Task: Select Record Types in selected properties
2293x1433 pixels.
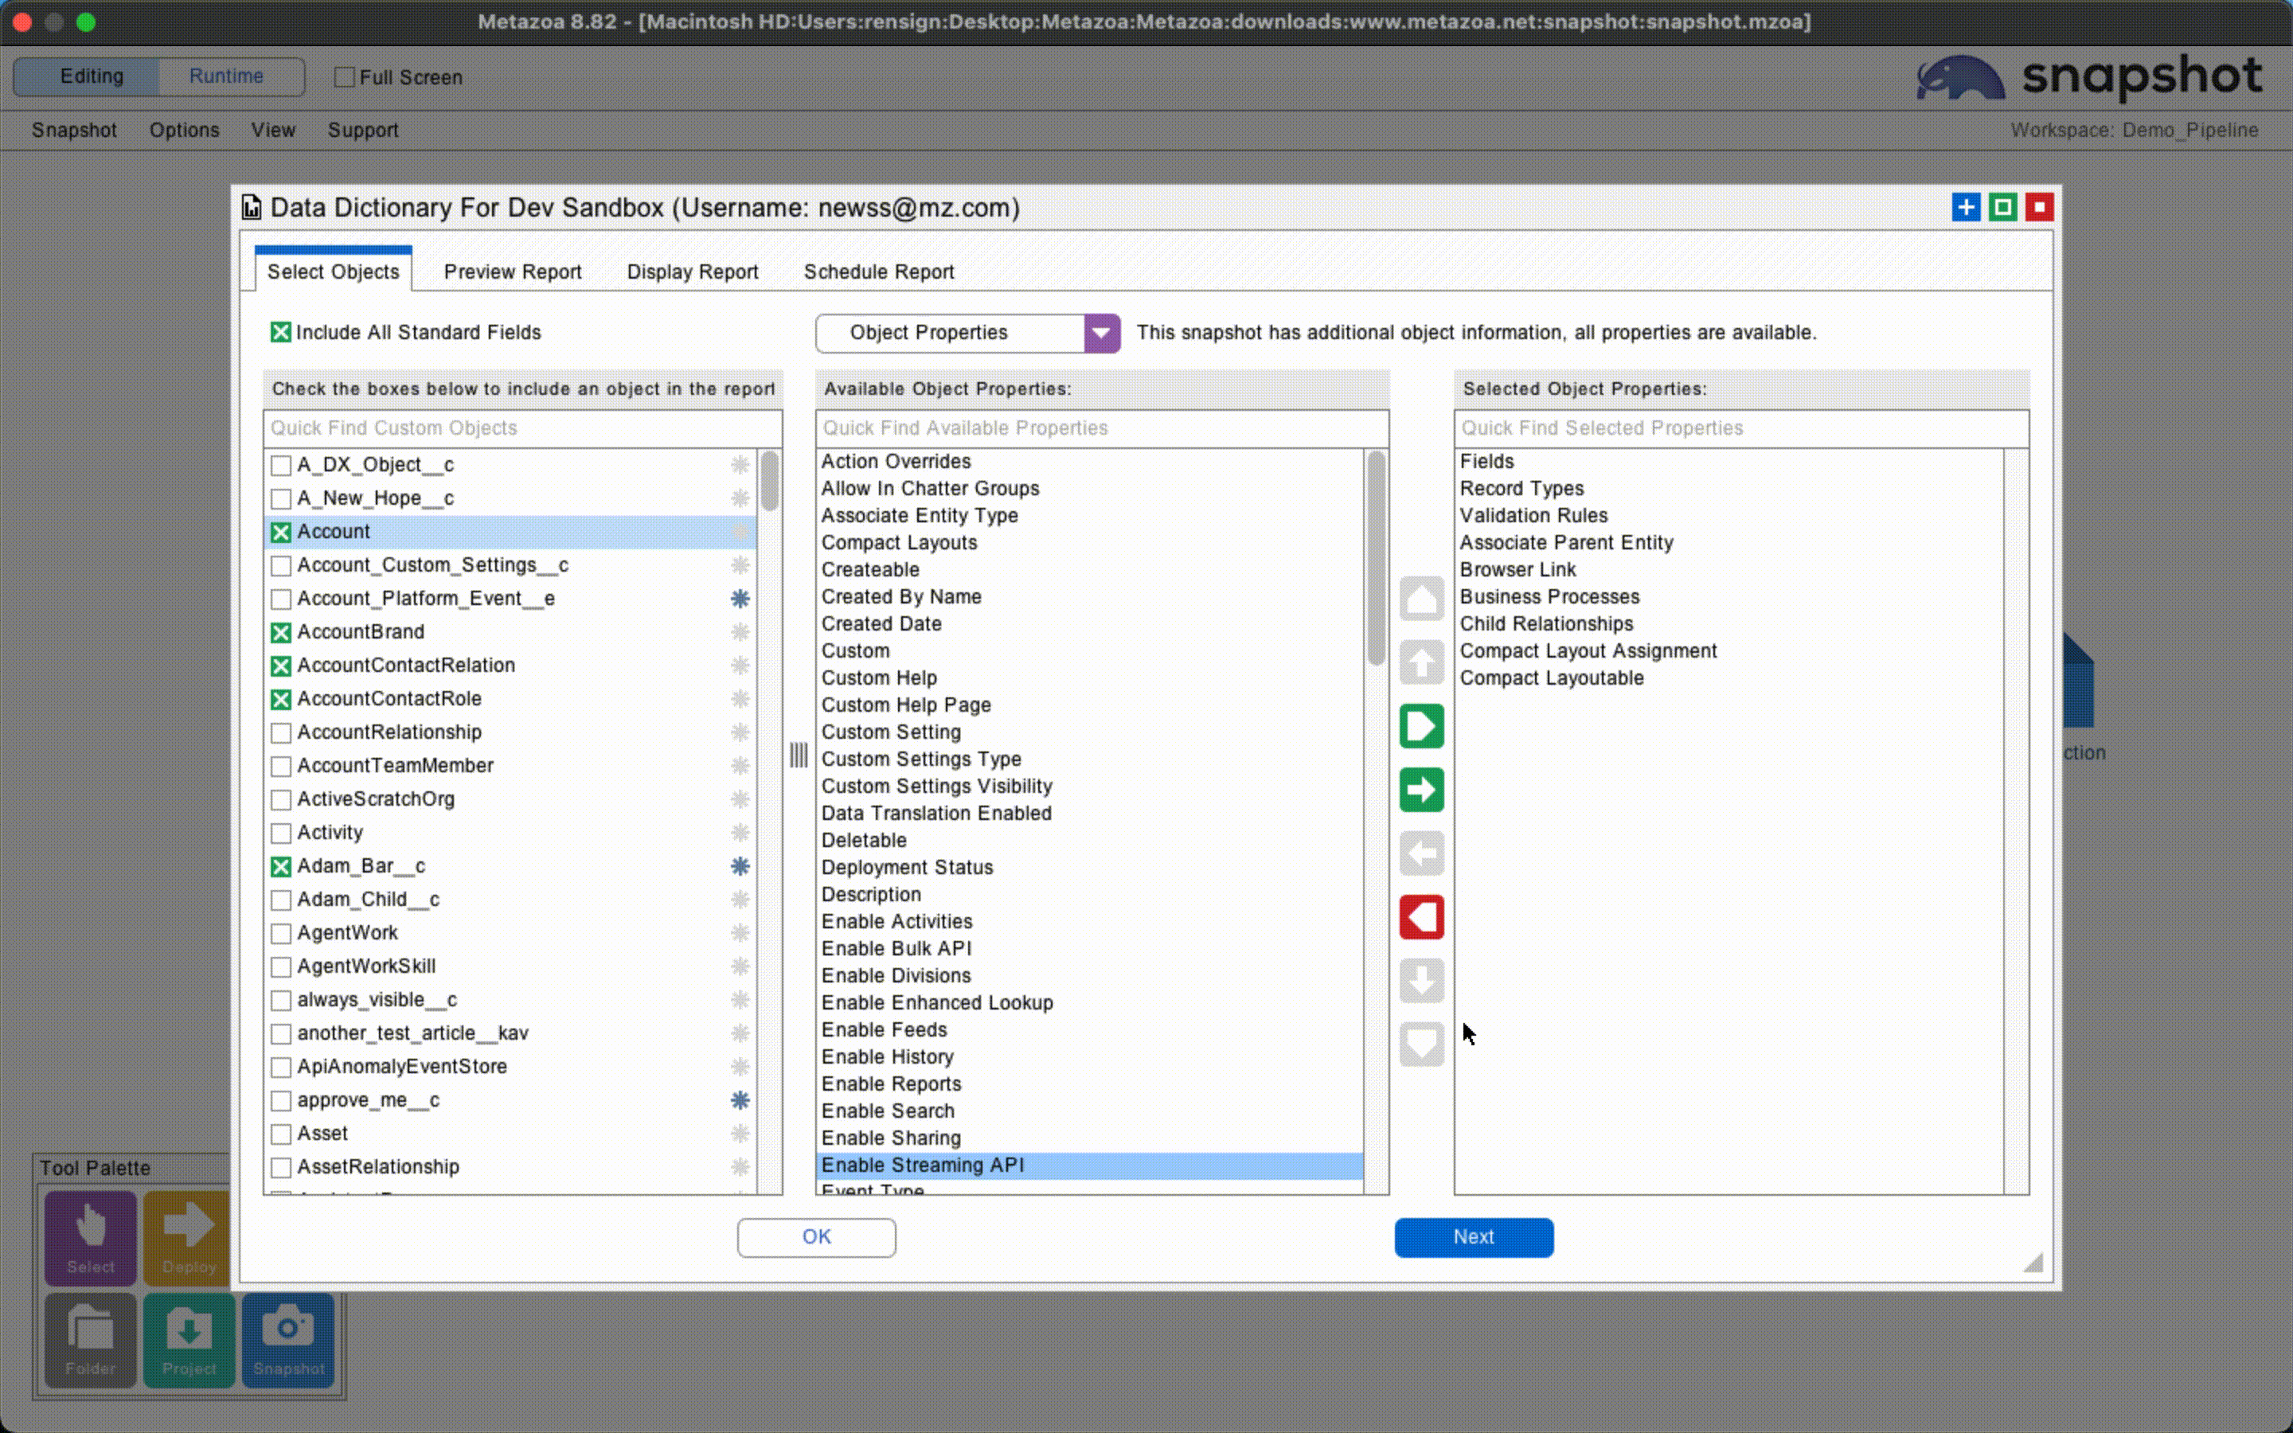Action: pyautogui.click(x=1729, y=488)
